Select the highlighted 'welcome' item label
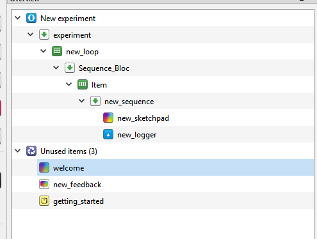Viewport: 317px width, 239px height. point(69,168)
